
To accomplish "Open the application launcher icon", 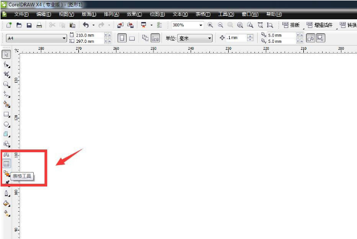I will point(144,25).
